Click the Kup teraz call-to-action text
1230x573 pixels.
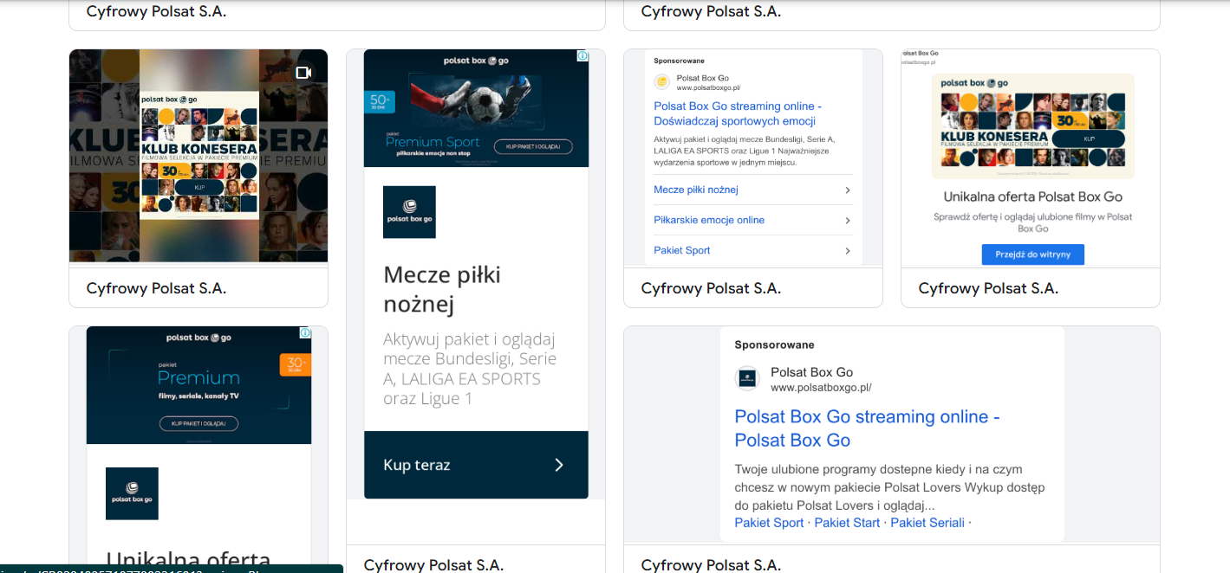pyautogui.click(x=417, y=465)
